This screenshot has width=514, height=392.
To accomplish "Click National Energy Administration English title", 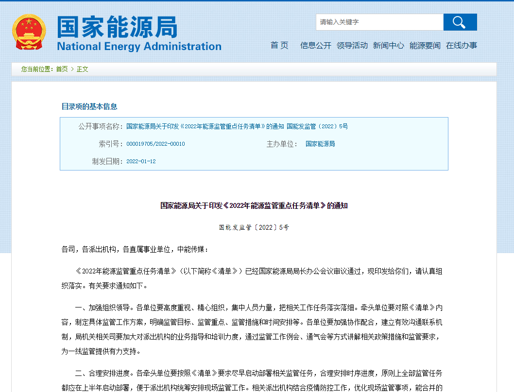I will pyautogui.click(x=139, y=46).
